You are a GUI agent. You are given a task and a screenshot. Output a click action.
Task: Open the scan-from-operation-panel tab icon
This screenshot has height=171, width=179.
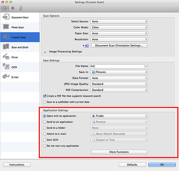point(13,8)
